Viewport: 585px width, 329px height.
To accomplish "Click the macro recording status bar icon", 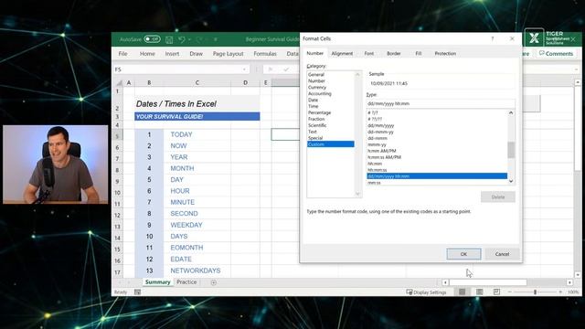I will (138, 292).
